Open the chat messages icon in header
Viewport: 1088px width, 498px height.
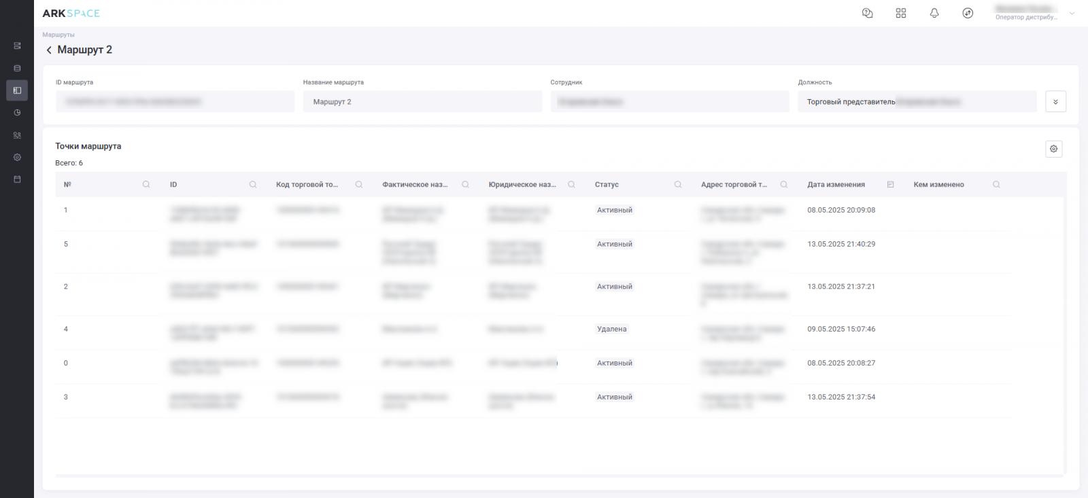(x=867, y=13)
